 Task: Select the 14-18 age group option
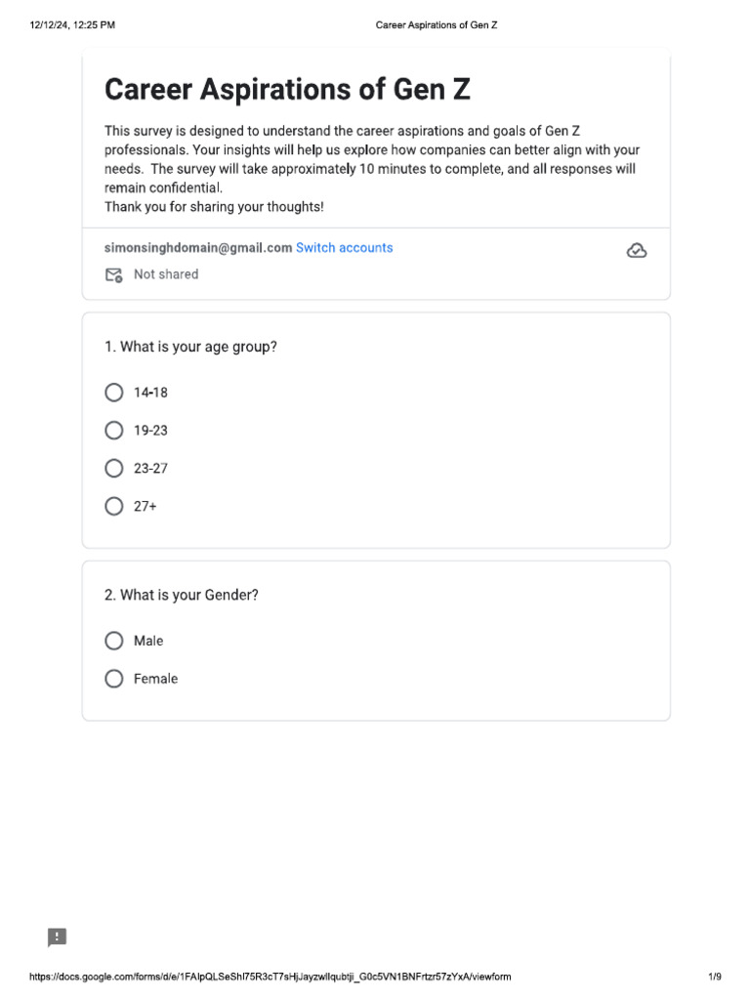pyautogui.click(x=114, y=393)
